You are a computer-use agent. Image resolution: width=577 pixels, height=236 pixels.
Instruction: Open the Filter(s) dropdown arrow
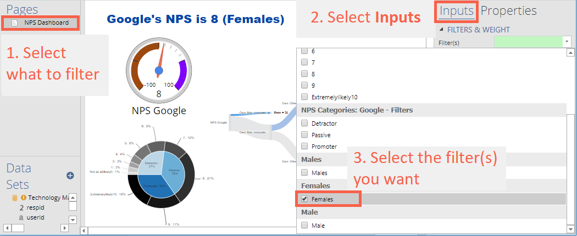tap(566, 42)
